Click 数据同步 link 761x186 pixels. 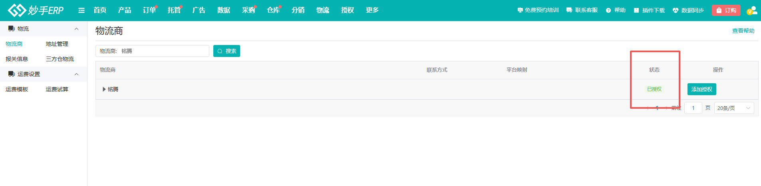688,10
